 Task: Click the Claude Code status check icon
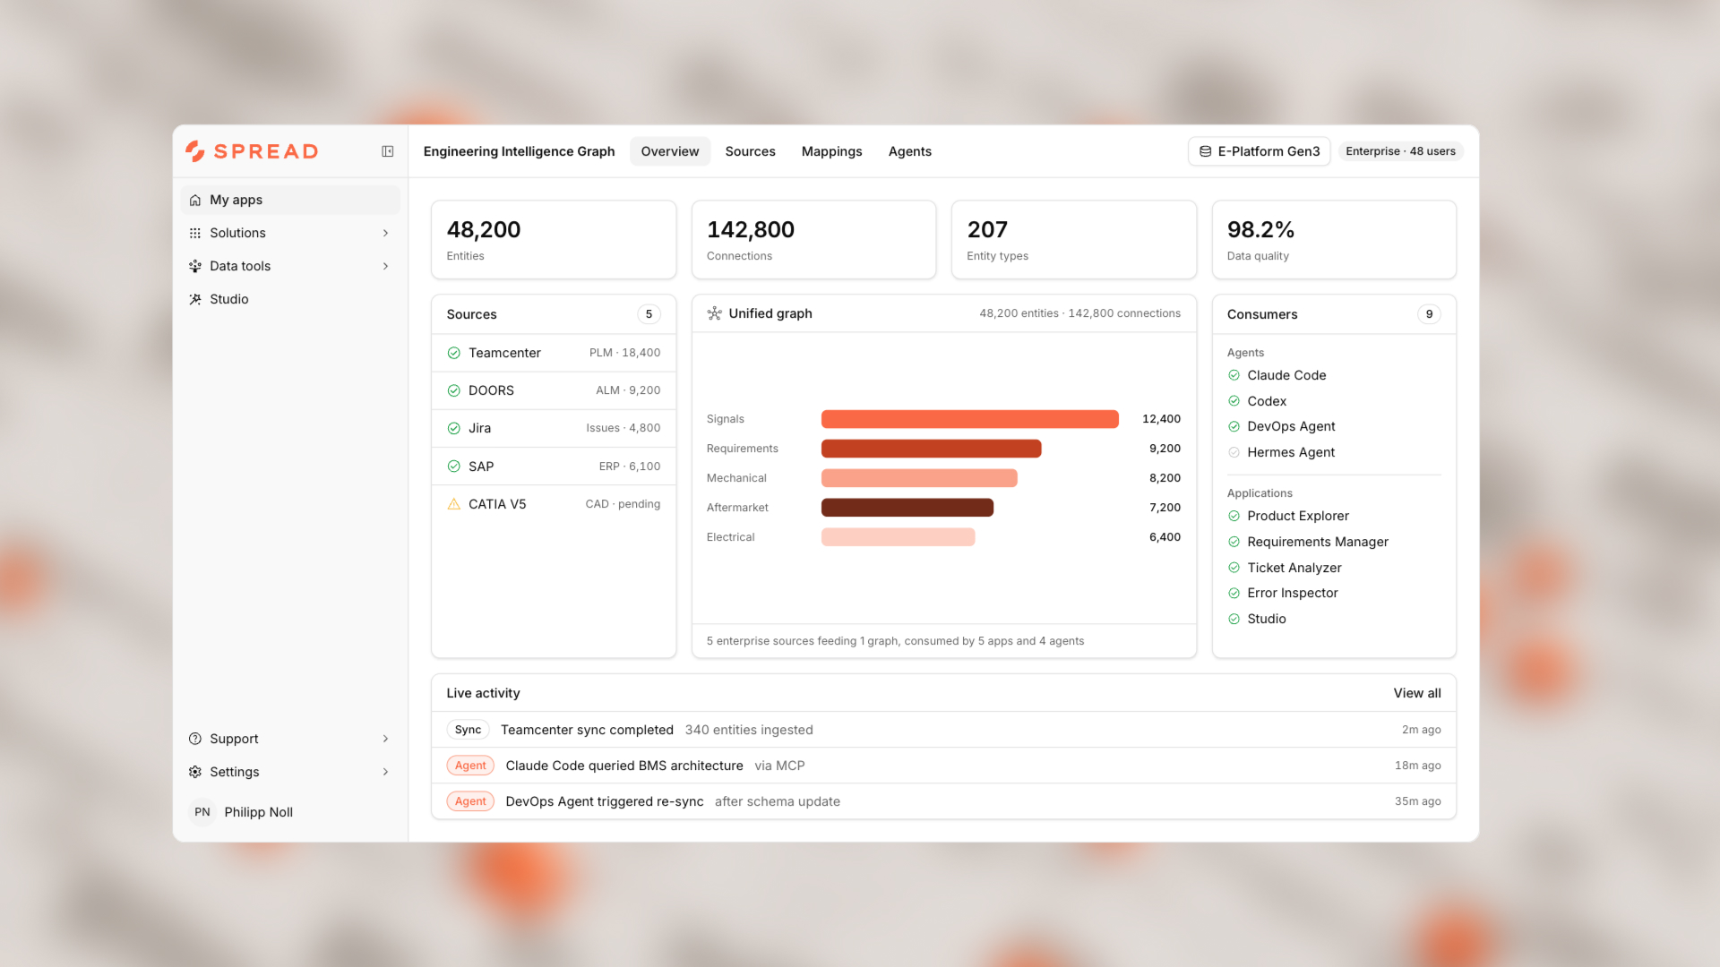(x=1234, y=375)
